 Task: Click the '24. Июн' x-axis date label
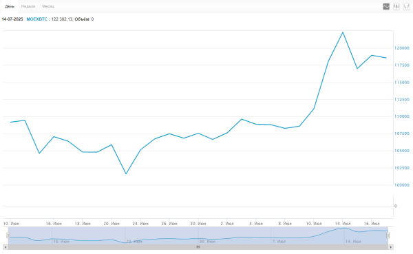[140, 224]
